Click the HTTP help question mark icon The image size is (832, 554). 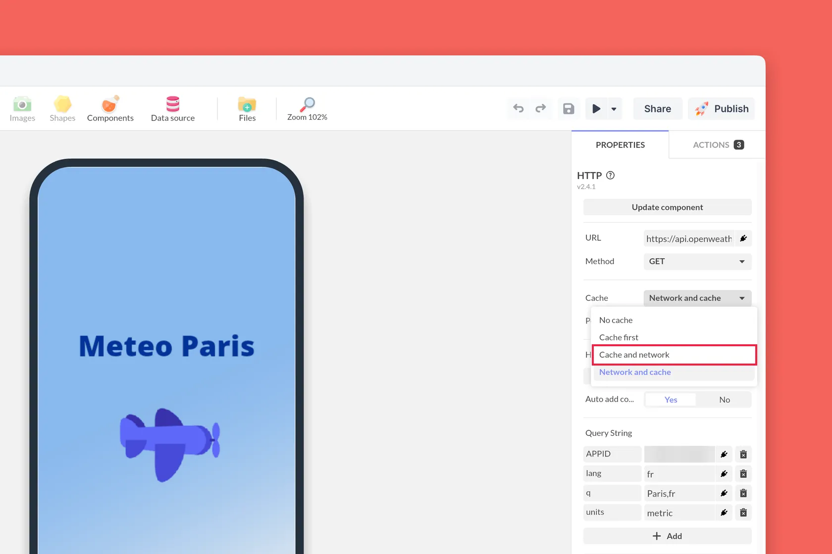click(x=610, y=175)
